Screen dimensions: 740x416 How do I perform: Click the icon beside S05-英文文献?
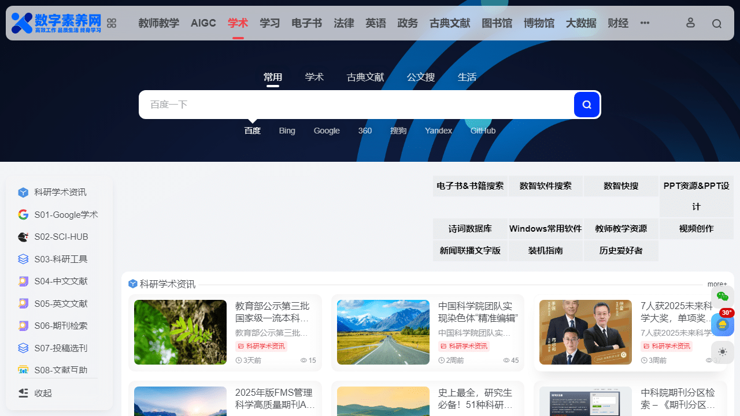(x=23, y=304)
